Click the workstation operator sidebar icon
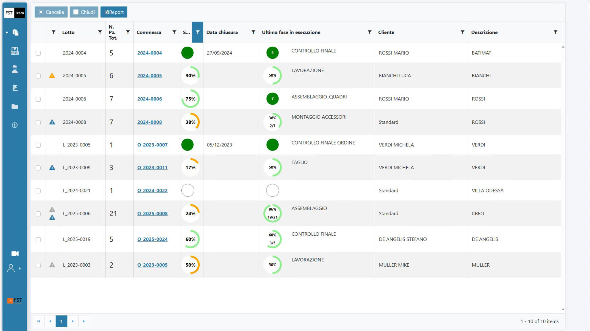The image size is (590, 331). coord(15,51)
